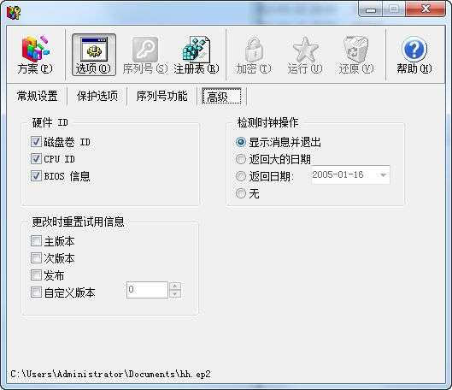Uncheck the 磁盘卷 ID checkbox
This screenshot has width=452, height=390.
(36, 142)
